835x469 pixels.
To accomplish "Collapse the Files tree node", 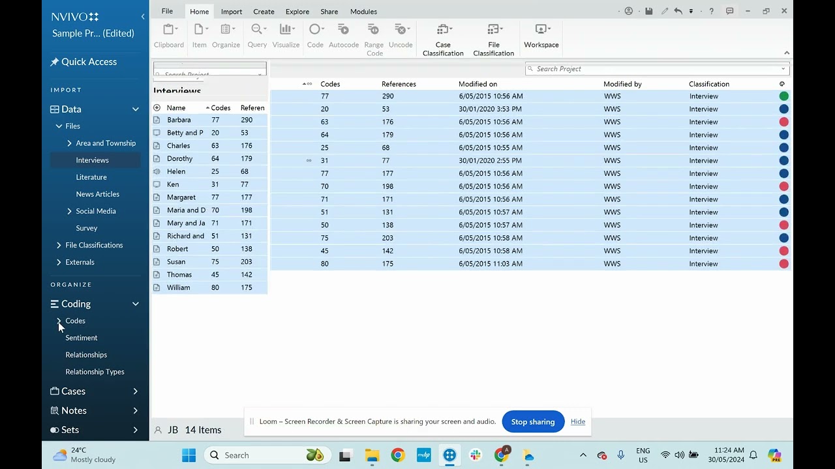I will click(59, 126).
